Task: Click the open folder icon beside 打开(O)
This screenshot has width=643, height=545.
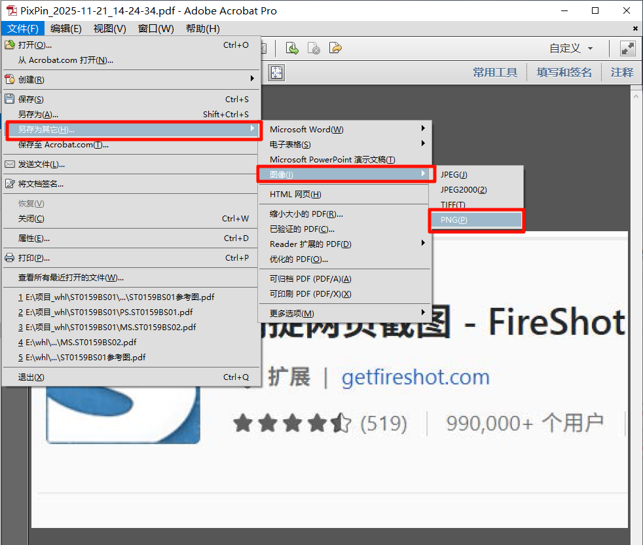Action: click(10, 45)
